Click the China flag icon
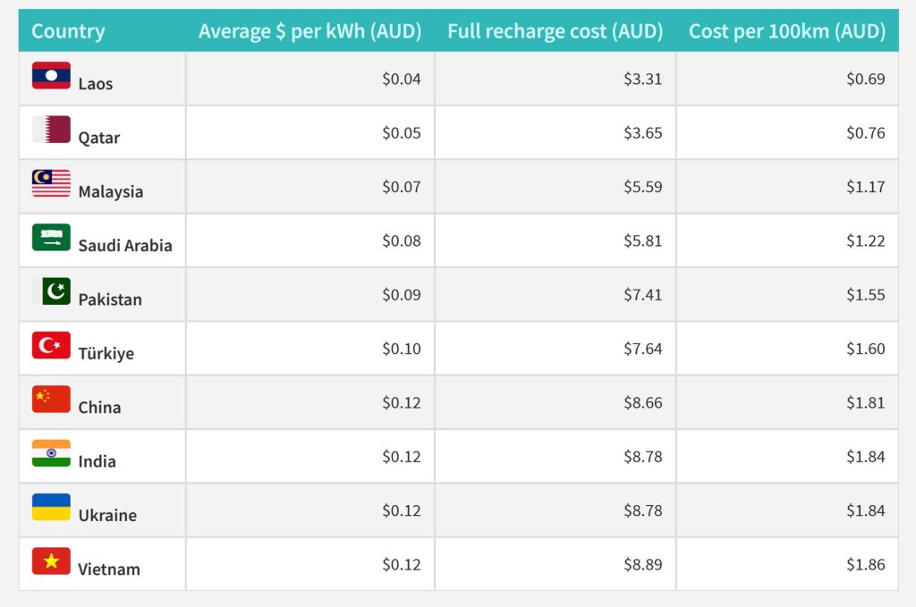This screenshot has width=916, height=607. (51, 400)
